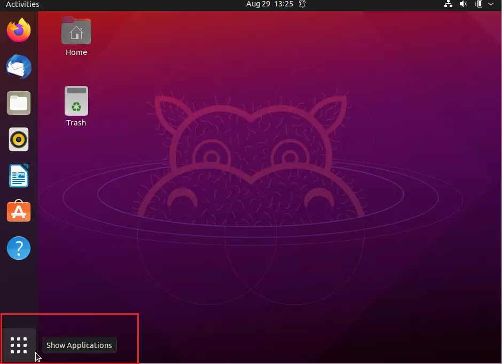Click the wired network status icon
The image size is (502, 364).
[448, 4]
